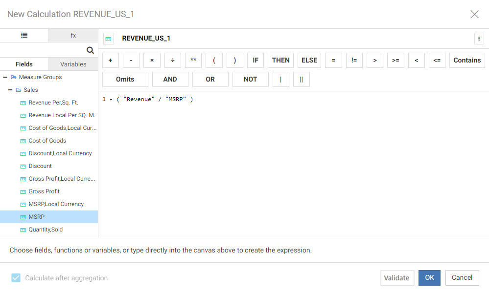Viewport: 489px width, 293px height.
Task: Close the New Calculation dialog
Action: [474, 14]
